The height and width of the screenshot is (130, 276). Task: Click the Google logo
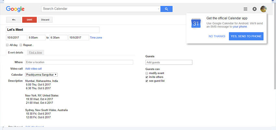click(15, 9)
